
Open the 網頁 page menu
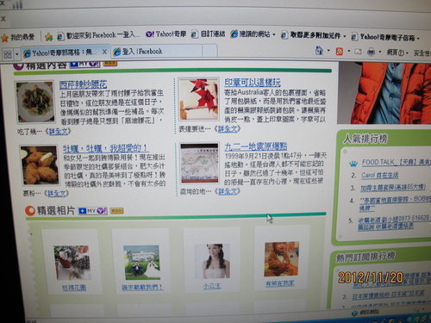[x=397, y=53]
